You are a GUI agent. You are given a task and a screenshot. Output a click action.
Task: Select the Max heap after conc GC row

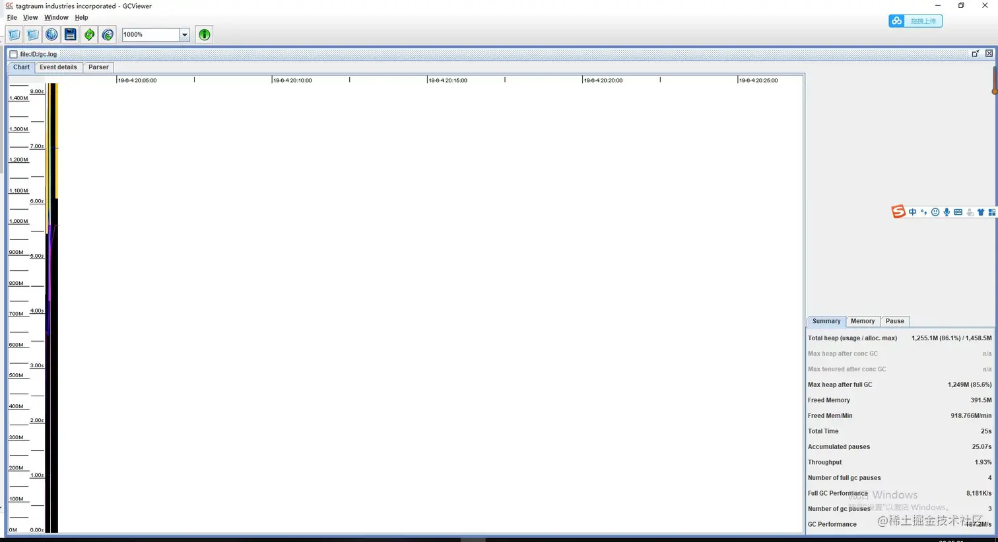click(900, 354)
